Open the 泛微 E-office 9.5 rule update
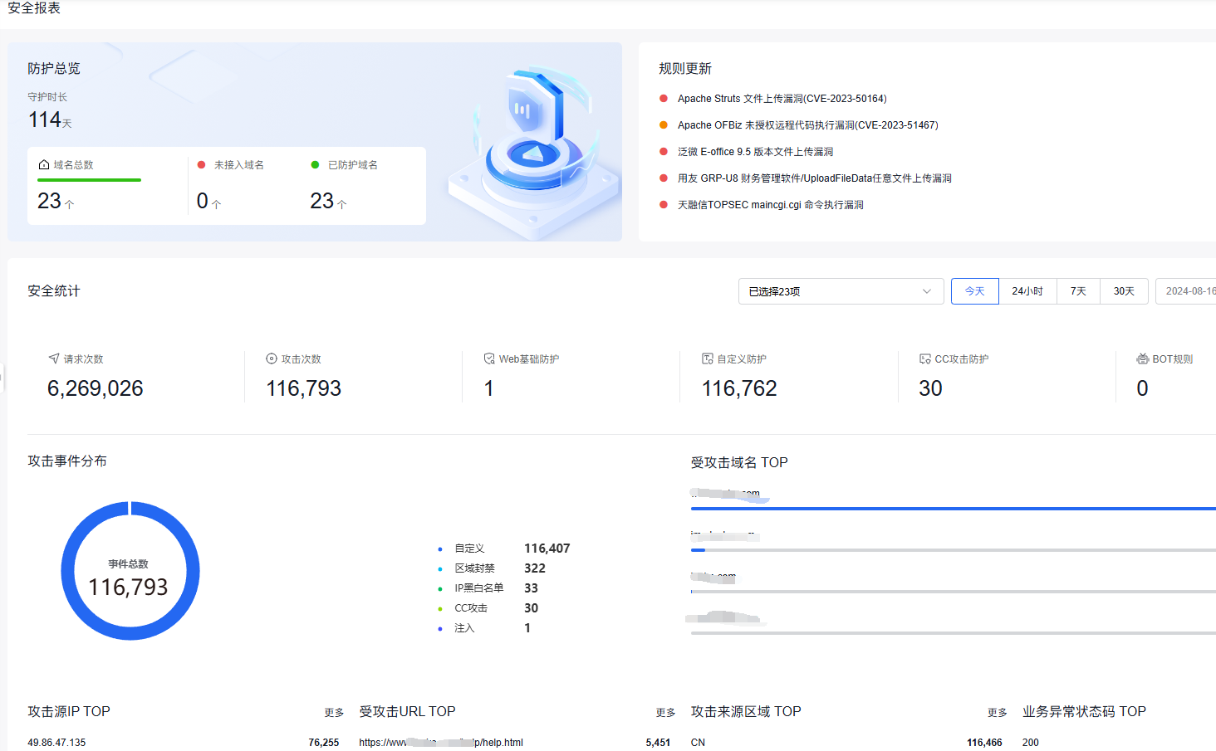Screen dimensions: 1216x751 [755, 152]
